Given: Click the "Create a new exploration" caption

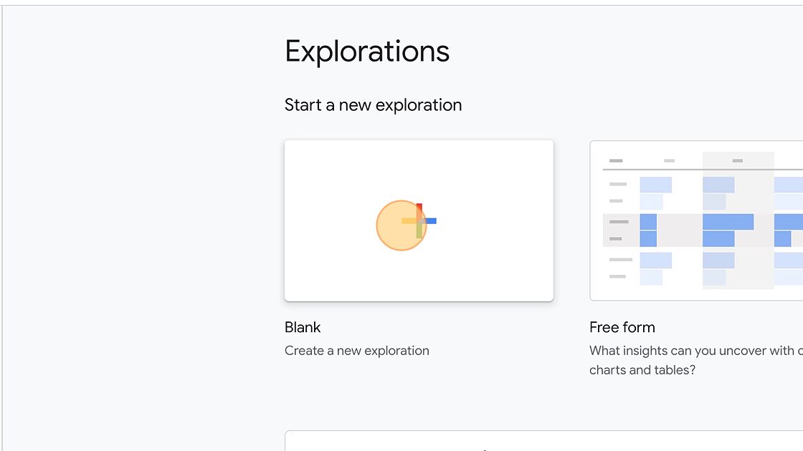Looking at the screenshot, I should 357,351.
